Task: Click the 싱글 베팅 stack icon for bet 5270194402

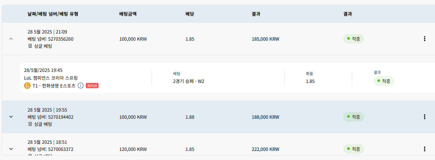Action: click(30, 124)
